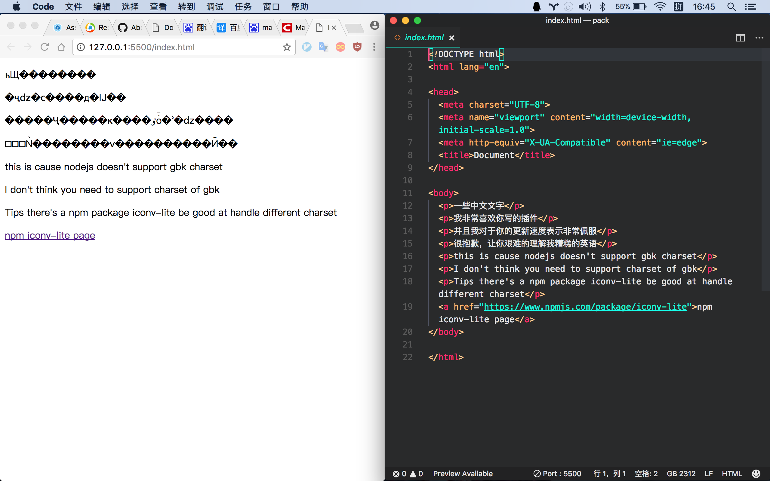Click the volume icon in menu bar
Image resolution: width=770 pixels, height=481 pixels.
584,6
